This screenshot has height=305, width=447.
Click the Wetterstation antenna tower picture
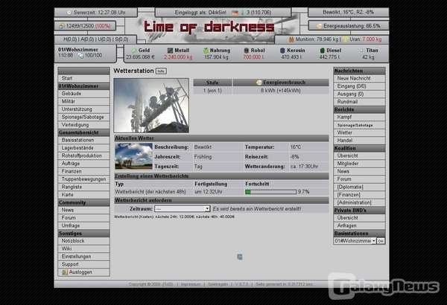(x=151, y=106)
